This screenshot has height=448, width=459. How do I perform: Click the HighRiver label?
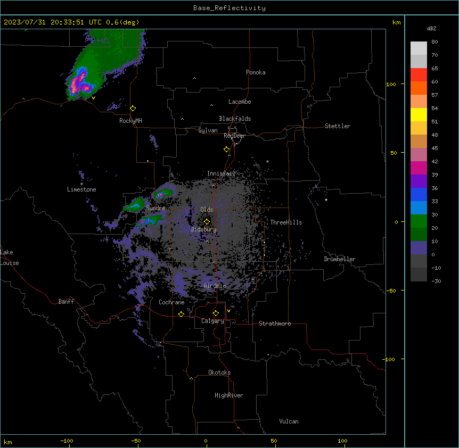coord(229,395)
